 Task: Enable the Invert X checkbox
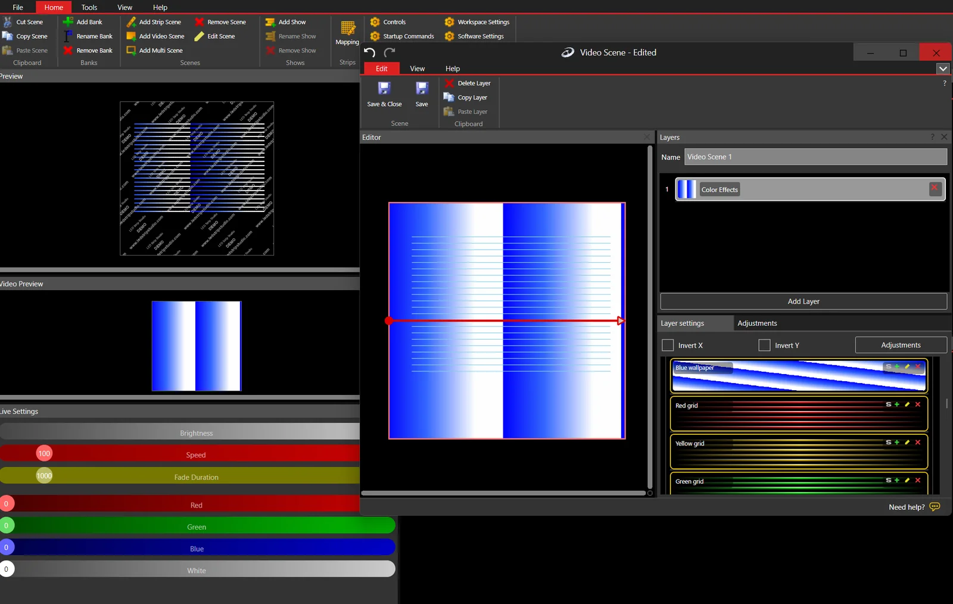668,345
